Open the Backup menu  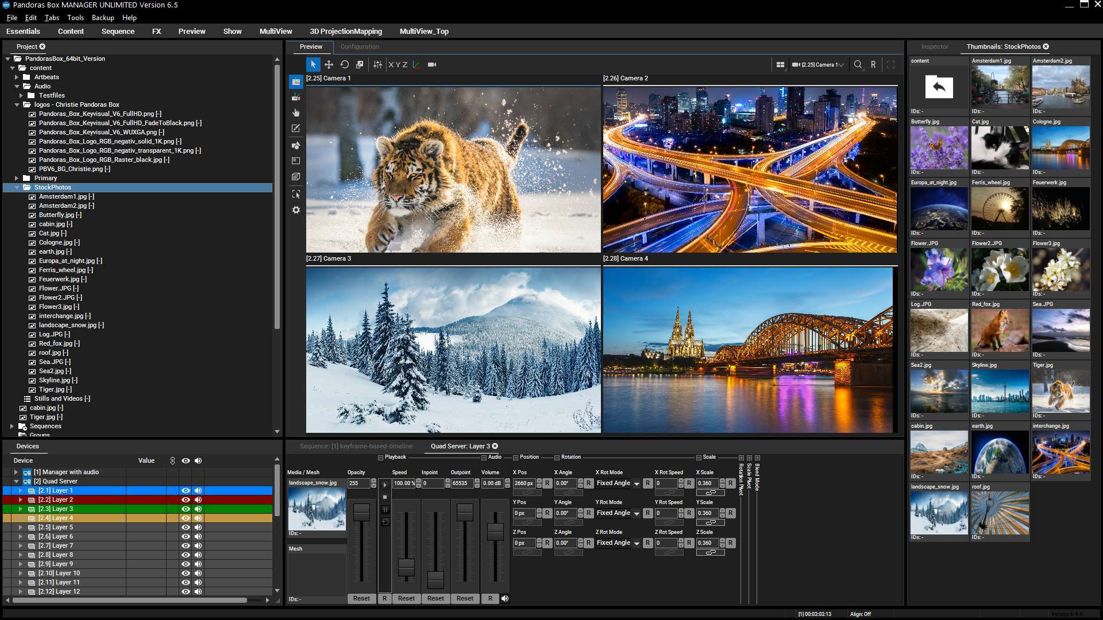(102, 18)
